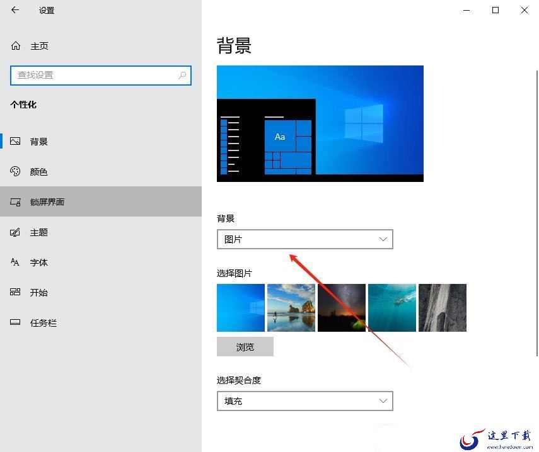Select 锁屏界面 in the sidebar
Image resolution: width=539 pixels, height=452 pixels.
click(101, 201)
